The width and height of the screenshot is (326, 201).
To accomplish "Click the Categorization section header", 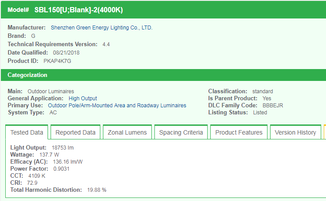I will 27,75.
